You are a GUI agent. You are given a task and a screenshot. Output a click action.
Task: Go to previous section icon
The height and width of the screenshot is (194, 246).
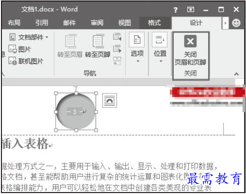(x=117, y=37)
